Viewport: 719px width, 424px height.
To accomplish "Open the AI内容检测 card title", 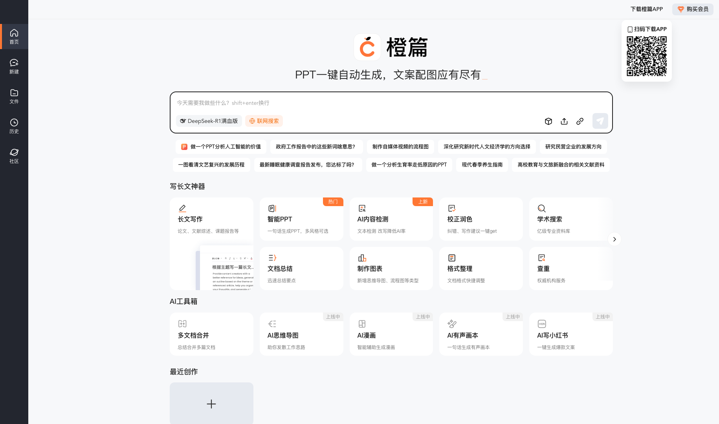I will click(373, 219).
